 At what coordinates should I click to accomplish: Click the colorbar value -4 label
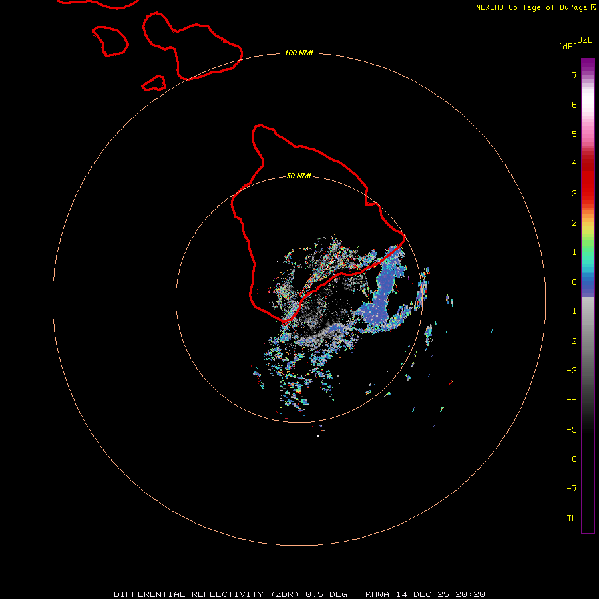coord(572,399)
